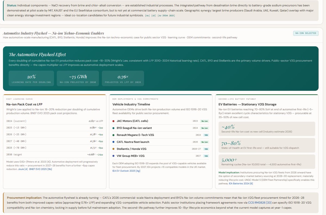Screen dimensions: 326x215
Task: Click the Na-ion tag on BYD Seagull row
Action: 204,128
